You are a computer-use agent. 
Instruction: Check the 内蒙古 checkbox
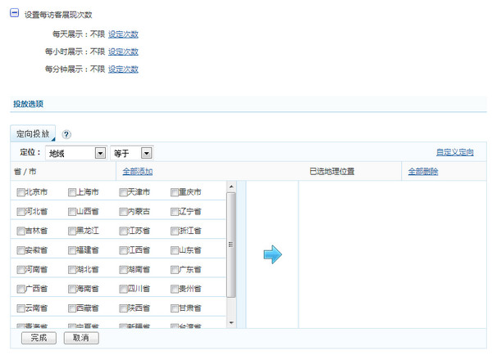(123, 212)
